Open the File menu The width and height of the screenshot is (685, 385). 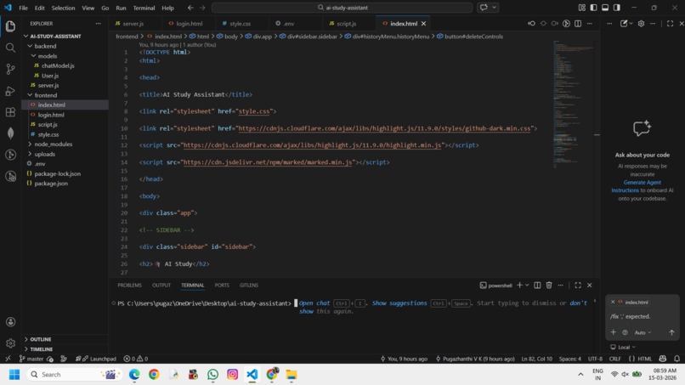pos(24,8)
